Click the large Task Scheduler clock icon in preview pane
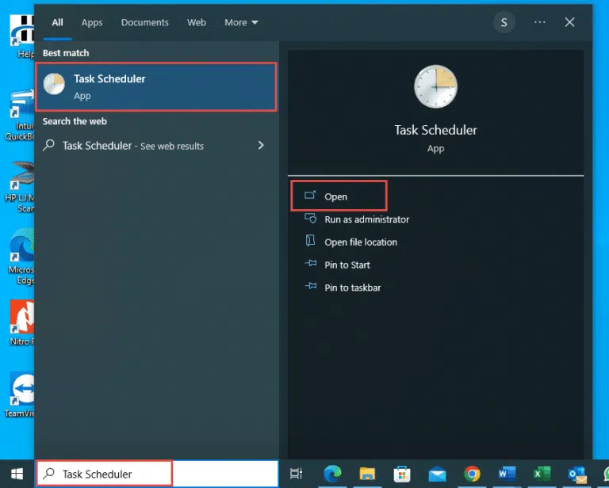This screenshot has height=488, width=609. pyautogui.click(x=435, y=87)
